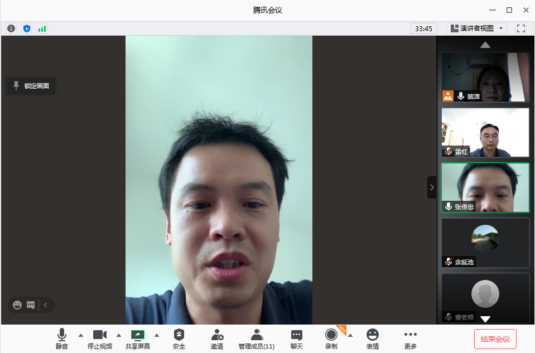
Task: Collapse the floating emoji bar with the chevron
Action: point(45,304)
